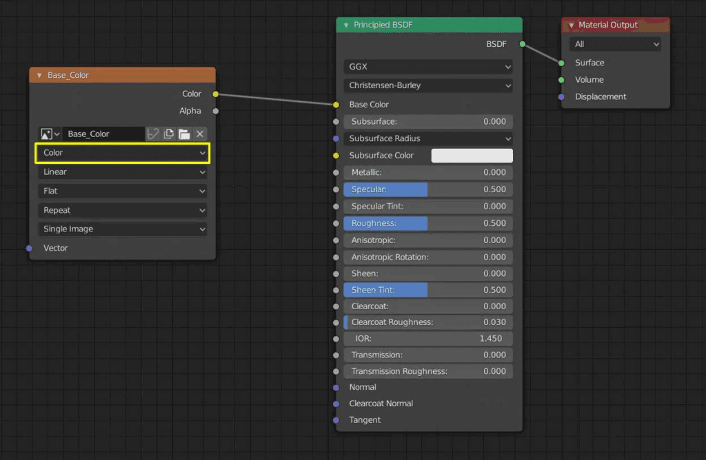Click the Base Color input socket
Screen dimensions: 706x460
(336, 105)
